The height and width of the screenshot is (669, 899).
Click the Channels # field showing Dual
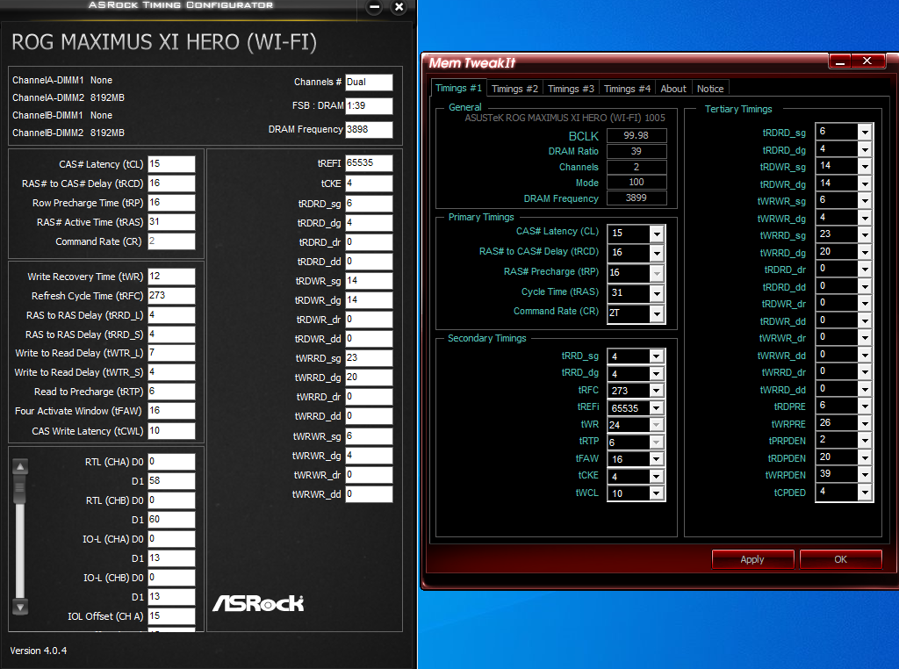click(x=369, y=82)
